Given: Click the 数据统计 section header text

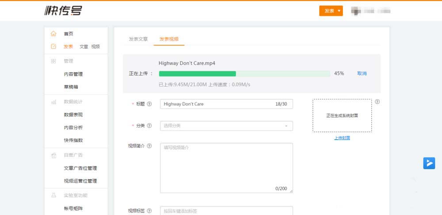Looking at the screenshot, I should click(x=73, y=102).
